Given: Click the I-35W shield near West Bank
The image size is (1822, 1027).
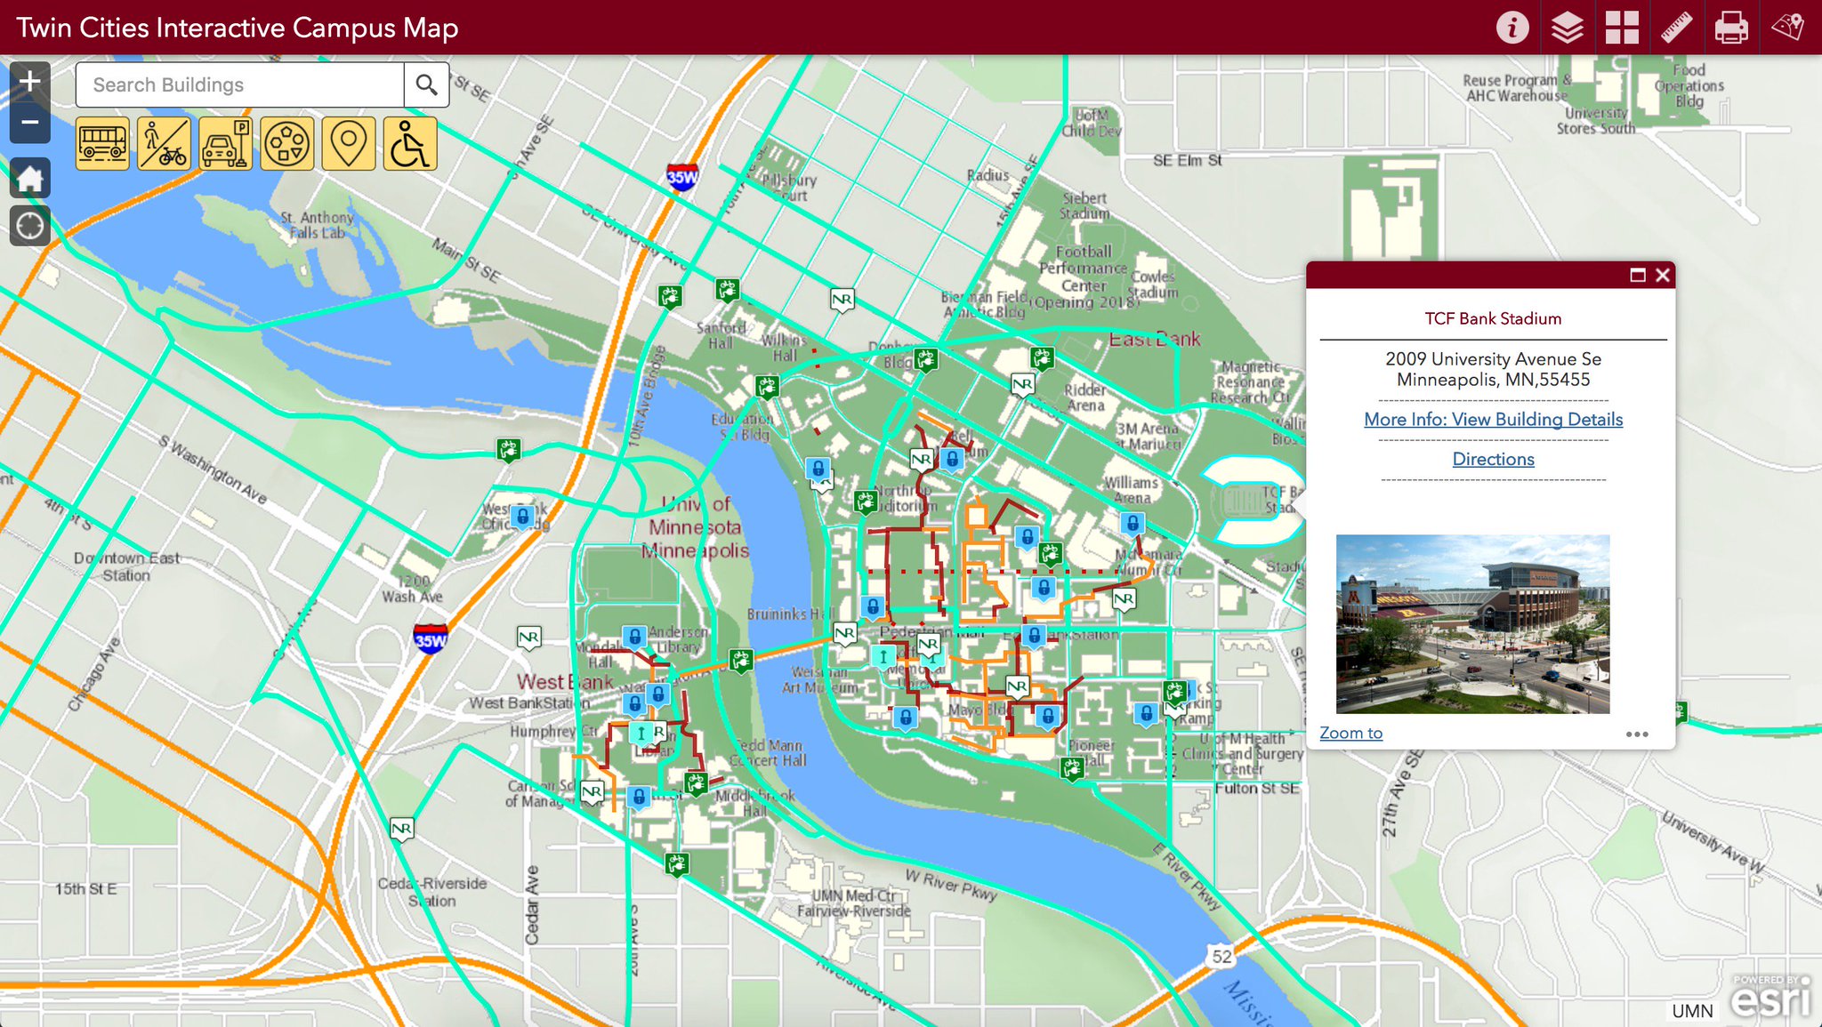Looking at the screenshot, I should tap(431, 638).
